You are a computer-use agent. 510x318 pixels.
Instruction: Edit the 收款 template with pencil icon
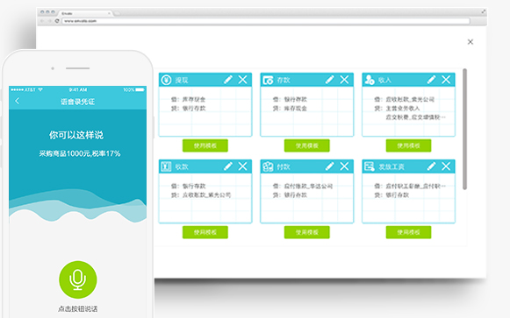(228, 166)
